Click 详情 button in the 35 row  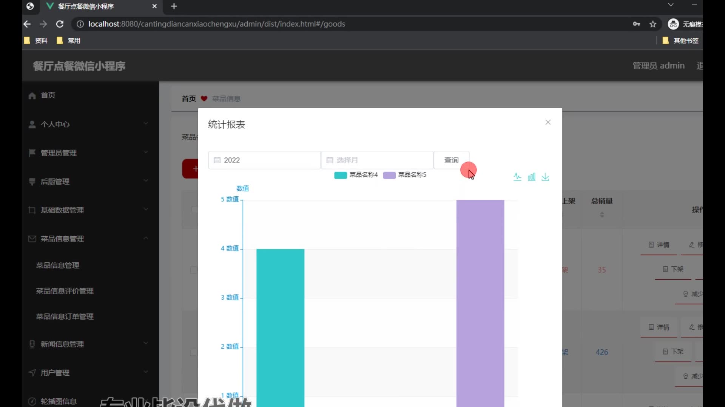pyautogui.click(x=659, y=245)
